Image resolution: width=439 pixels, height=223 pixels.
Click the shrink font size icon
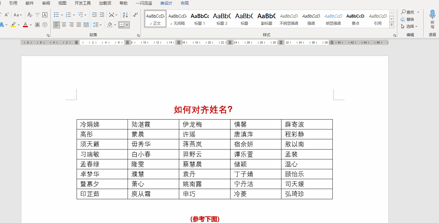[x=6, y=15]
